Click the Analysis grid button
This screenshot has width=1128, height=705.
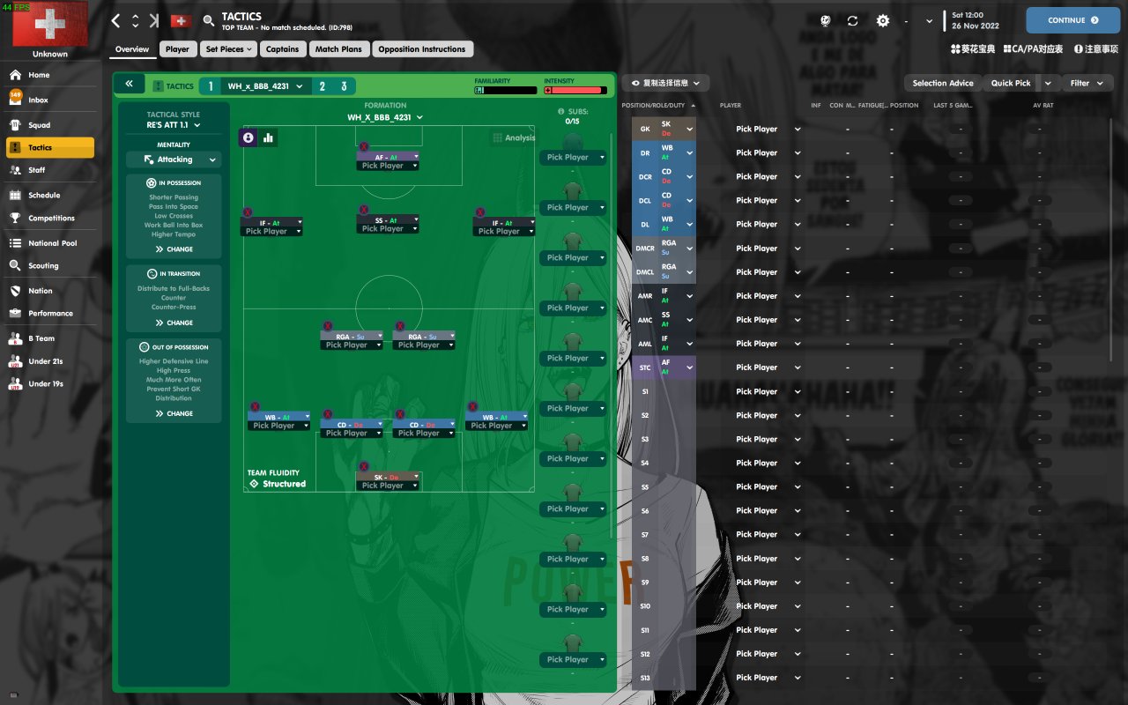click(514, 137)
